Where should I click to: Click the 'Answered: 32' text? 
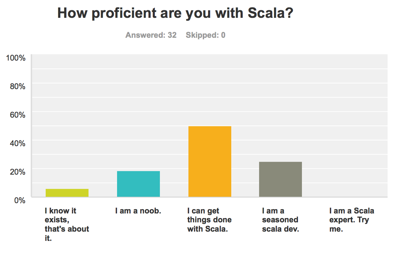(151, 35)
